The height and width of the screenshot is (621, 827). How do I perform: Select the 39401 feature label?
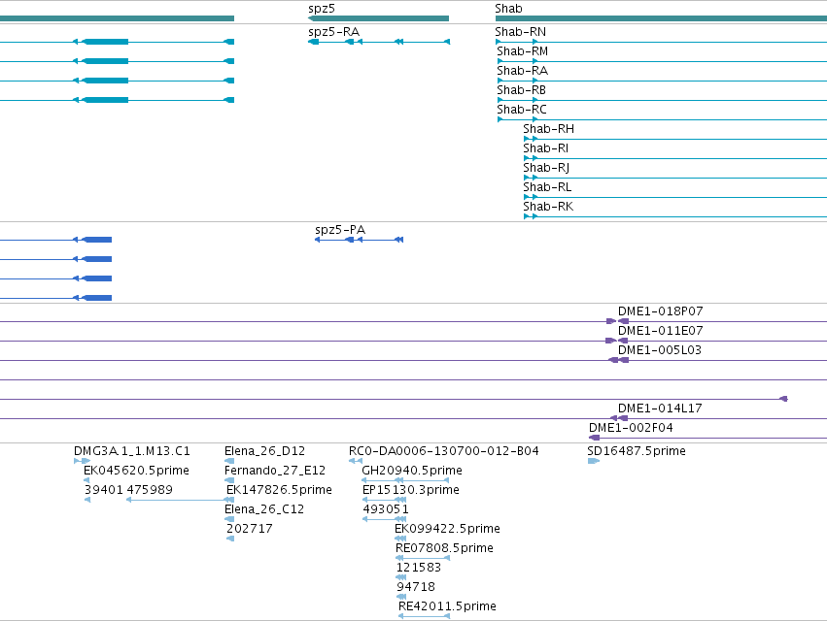104,490
